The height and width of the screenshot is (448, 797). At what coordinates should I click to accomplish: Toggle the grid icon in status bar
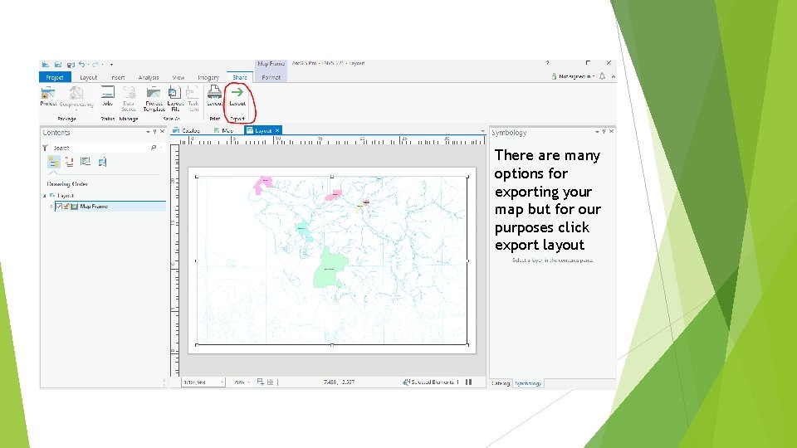point(270,382)
